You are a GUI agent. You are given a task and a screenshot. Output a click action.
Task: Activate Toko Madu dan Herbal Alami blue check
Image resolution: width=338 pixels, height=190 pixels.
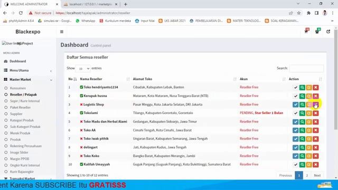296,122
